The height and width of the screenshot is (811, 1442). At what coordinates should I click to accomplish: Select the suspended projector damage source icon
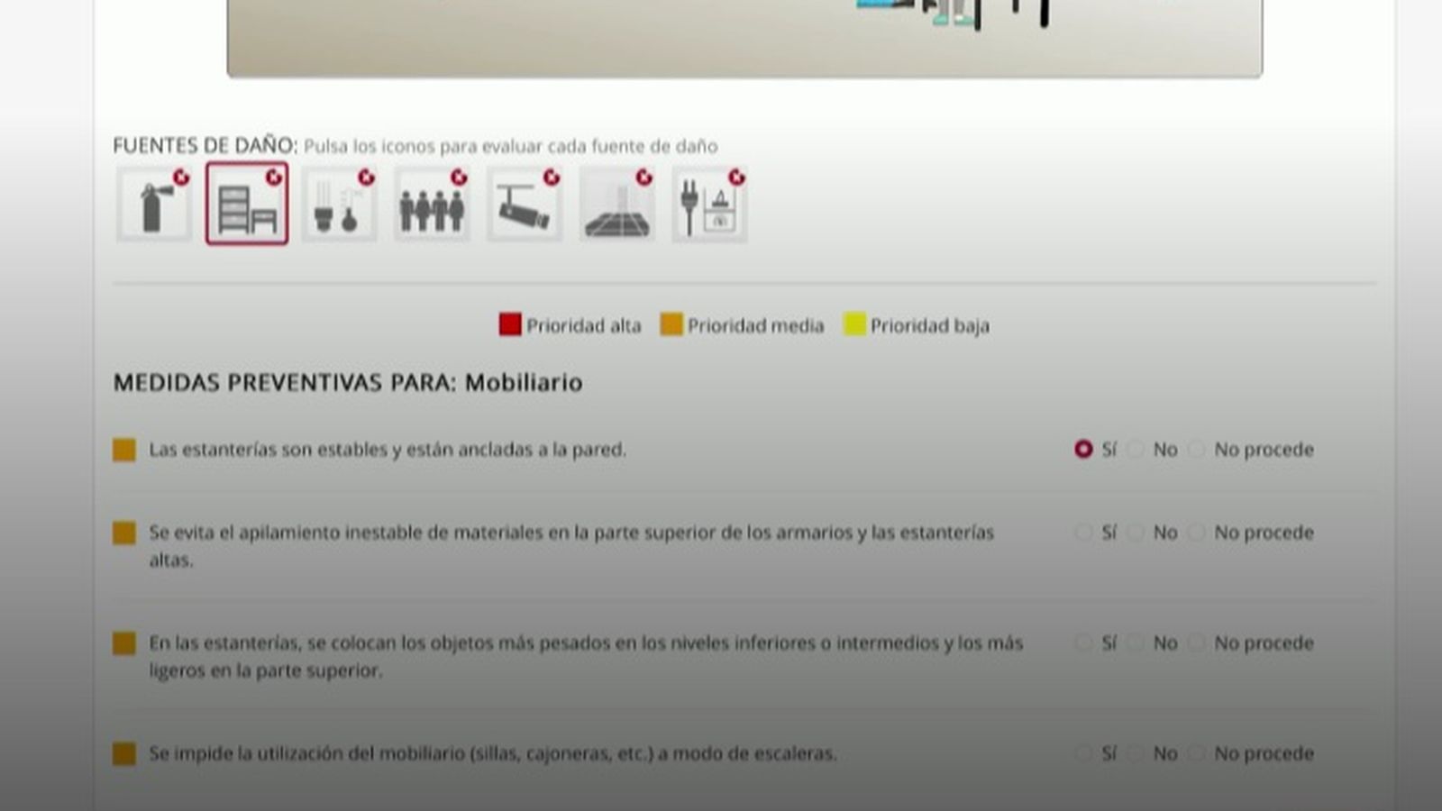tap(523, 205)
